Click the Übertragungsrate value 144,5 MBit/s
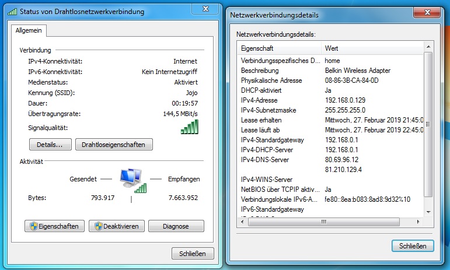This screenshot has height=270, width=450. click(x=180, y=114)
